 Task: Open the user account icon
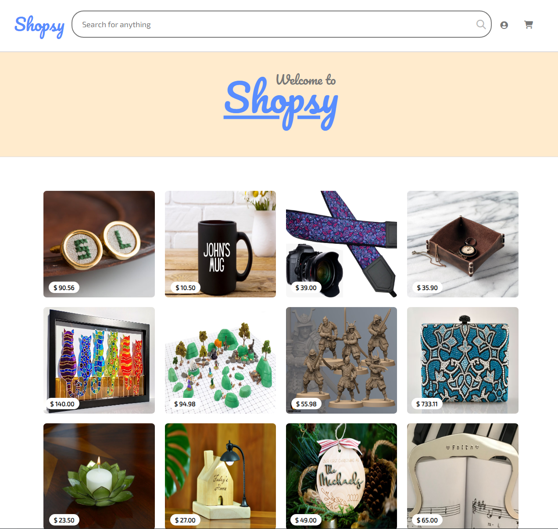(x=504, y=25)
